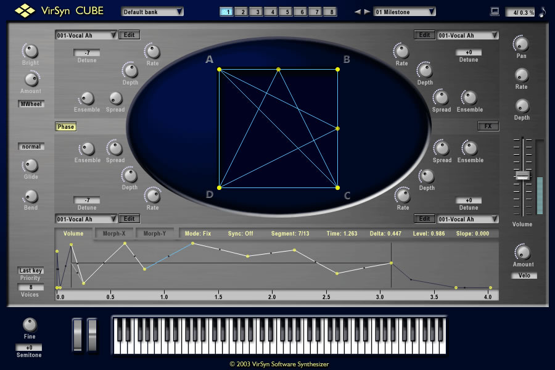
Task: Click the Amount knob below Bright
Action: coord(32,80)
